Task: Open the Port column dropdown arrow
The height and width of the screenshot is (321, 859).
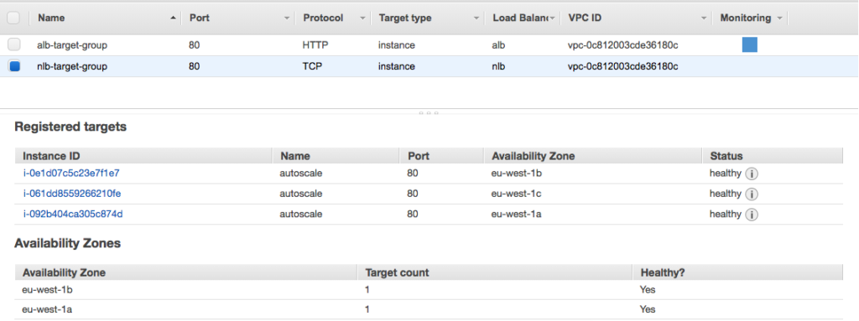Action: [287, 18]
